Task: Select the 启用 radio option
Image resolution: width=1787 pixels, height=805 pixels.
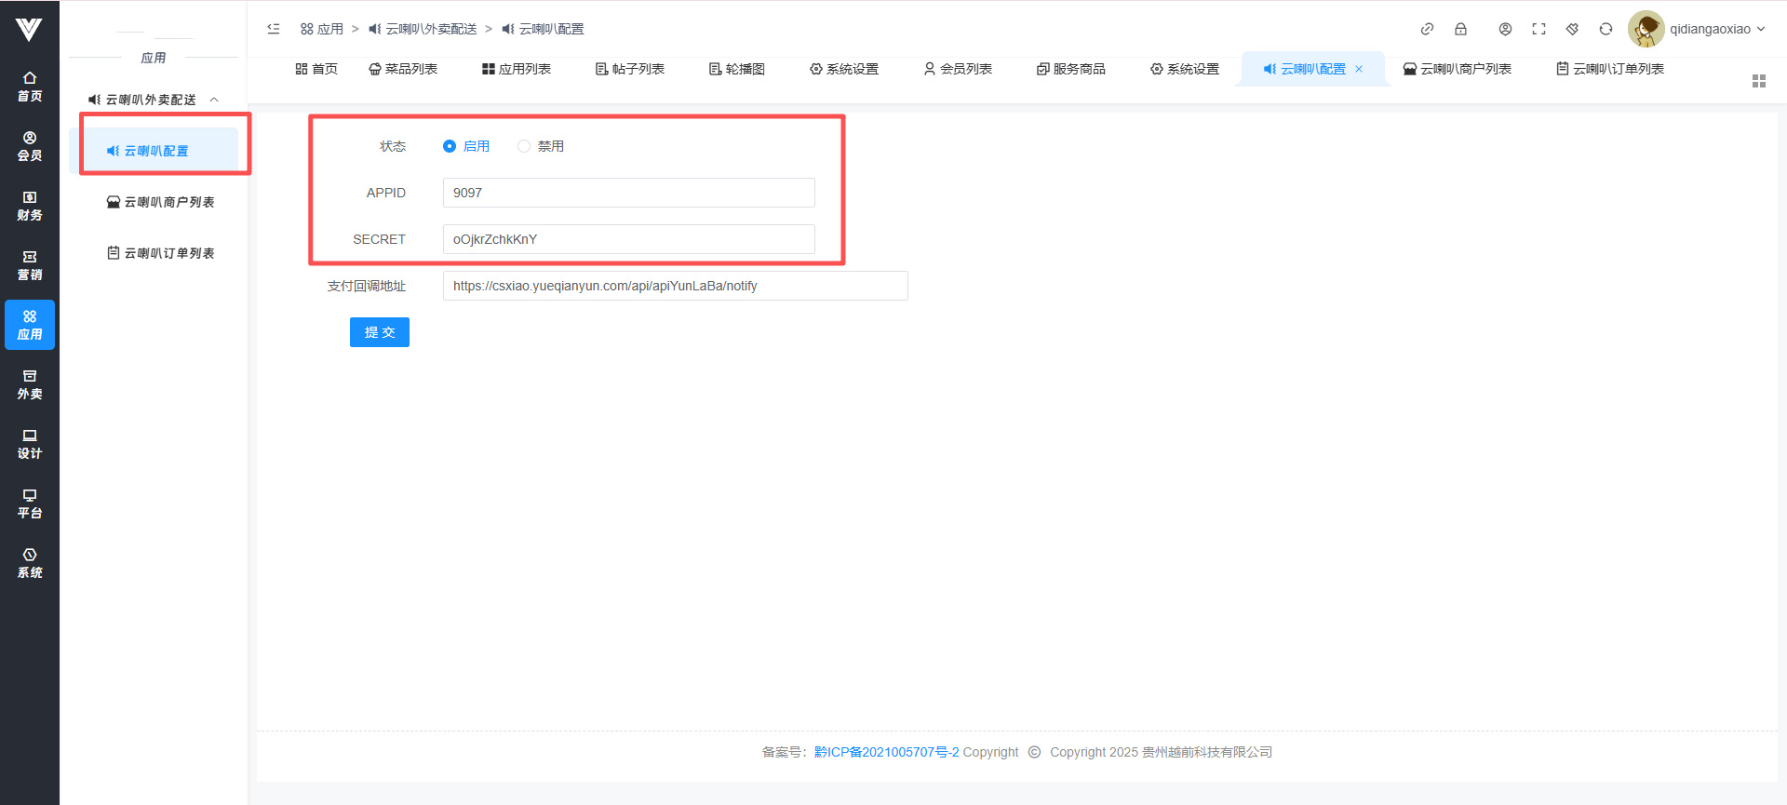Action: (450, 146)
